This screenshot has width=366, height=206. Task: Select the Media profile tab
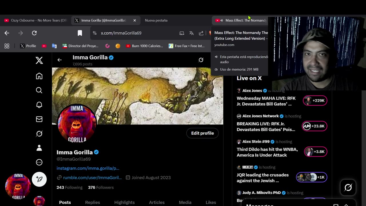(x=185, y=202)
